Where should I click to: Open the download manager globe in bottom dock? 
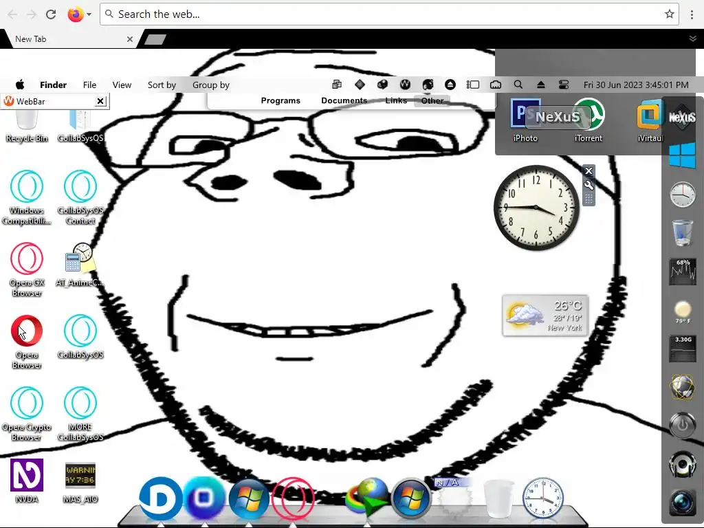click(367, 499)
